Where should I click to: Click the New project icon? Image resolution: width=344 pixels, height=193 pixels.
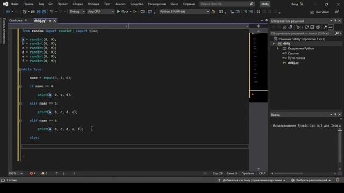pyautogui.click(x=24, y=12)
